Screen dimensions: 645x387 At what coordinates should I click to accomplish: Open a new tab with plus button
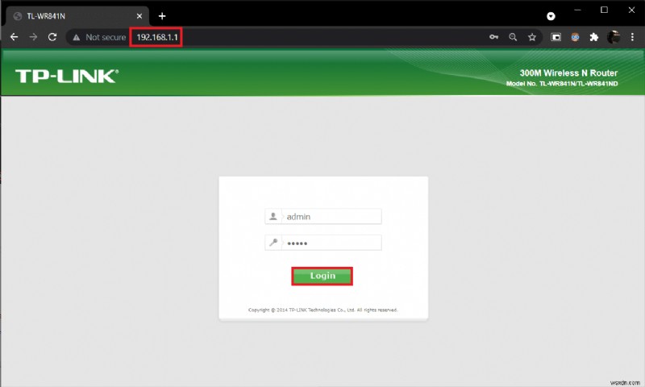(162, 16)
